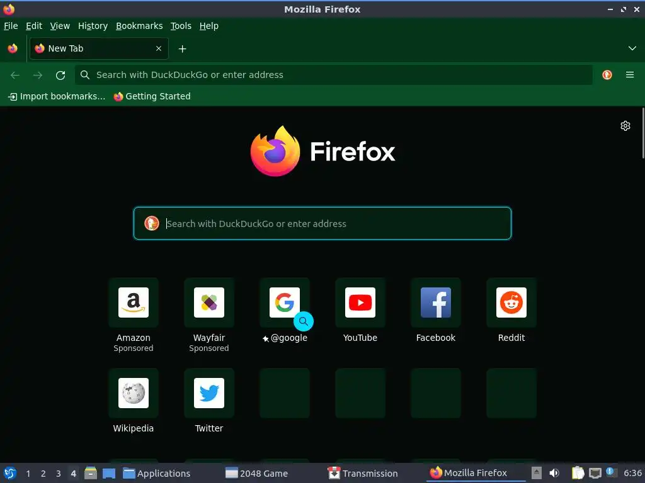Screen dimensions: 645x483
Task: Click the 6:36 clock in taskbar
Action: pyautogui.click(x=632, y=473)
